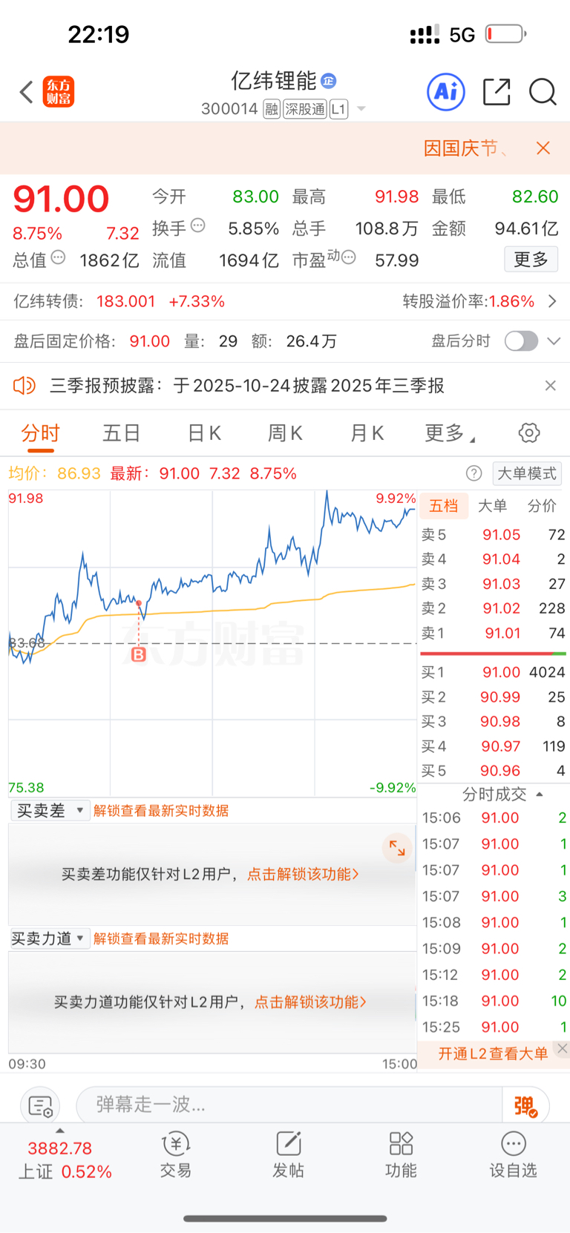
Task: Tap 点击解锁该功能 in 买卖力道 panel
Action: tap(310, 1002)
